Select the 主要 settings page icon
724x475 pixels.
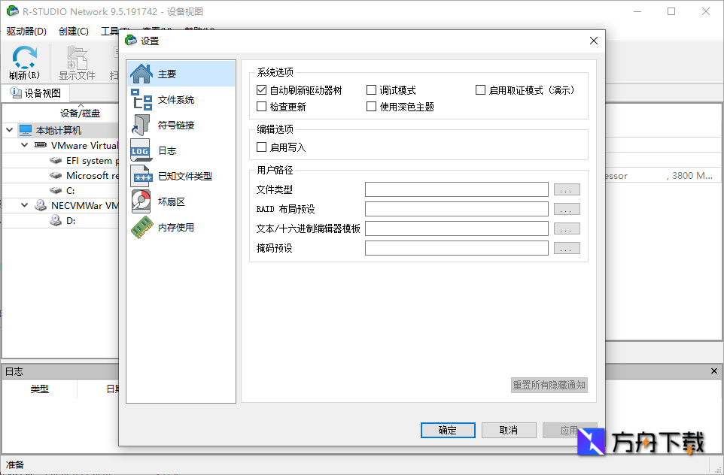tap(141, 73)
